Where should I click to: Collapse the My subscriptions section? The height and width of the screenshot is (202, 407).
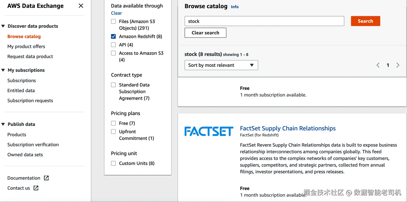(x=3, y=70)
